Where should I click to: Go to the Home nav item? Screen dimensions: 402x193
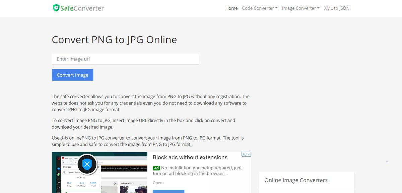point(231,8)
